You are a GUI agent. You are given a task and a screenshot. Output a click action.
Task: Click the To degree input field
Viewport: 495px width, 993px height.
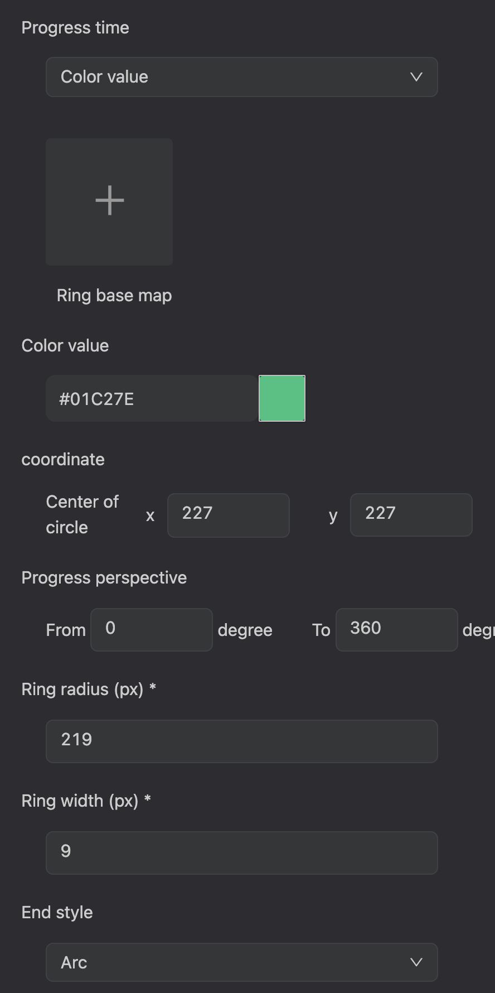(396, 630)
